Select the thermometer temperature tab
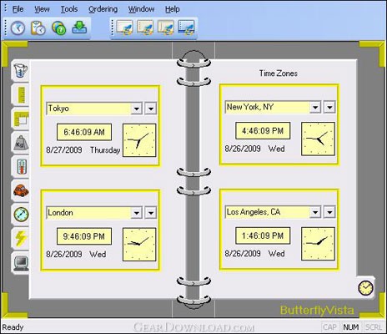Screen dimensions: 387x334 click(x=21, y=167)
